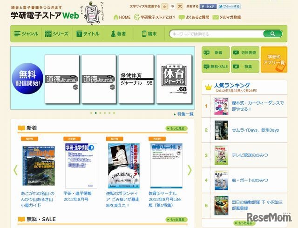The height and width of the screenshot is (228, 298).
Task: Go to HOME link
Action: (122, 17)
